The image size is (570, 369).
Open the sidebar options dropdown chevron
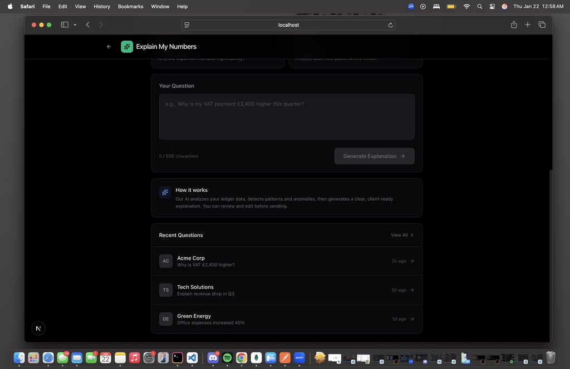coord(75,24)
